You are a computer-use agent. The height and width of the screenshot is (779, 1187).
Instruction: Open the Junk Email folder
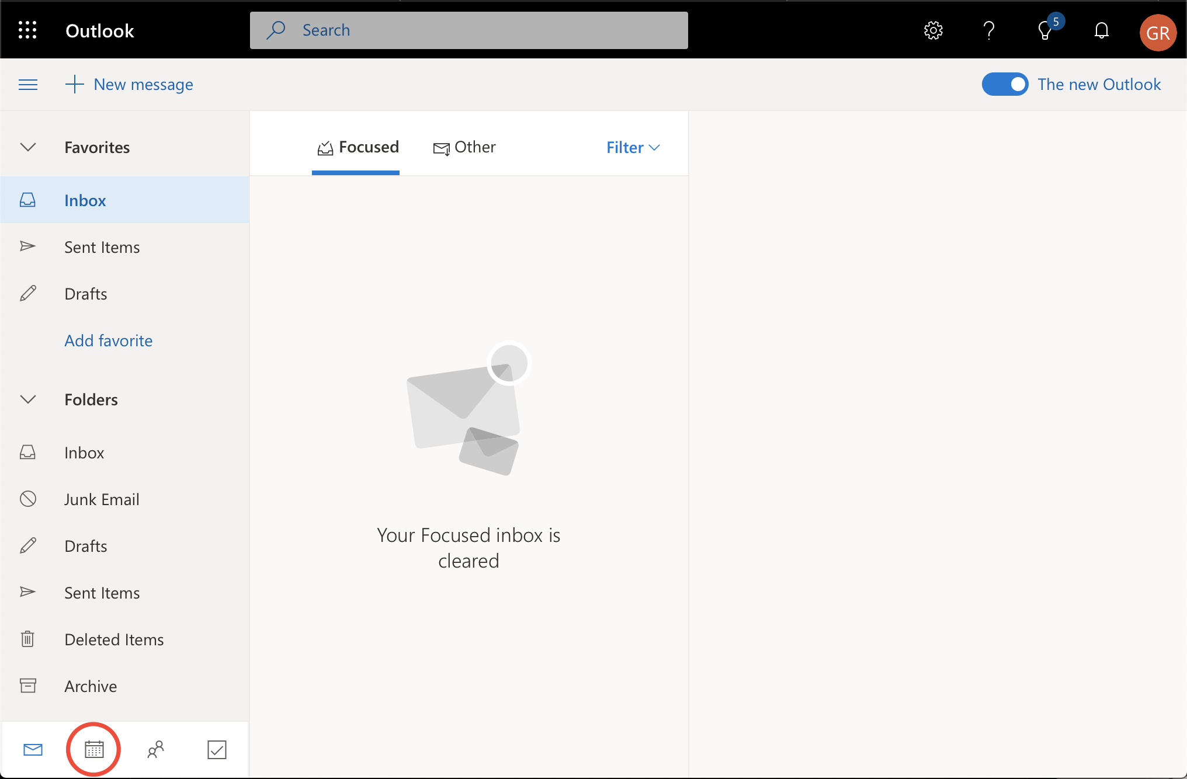[102, 499]
